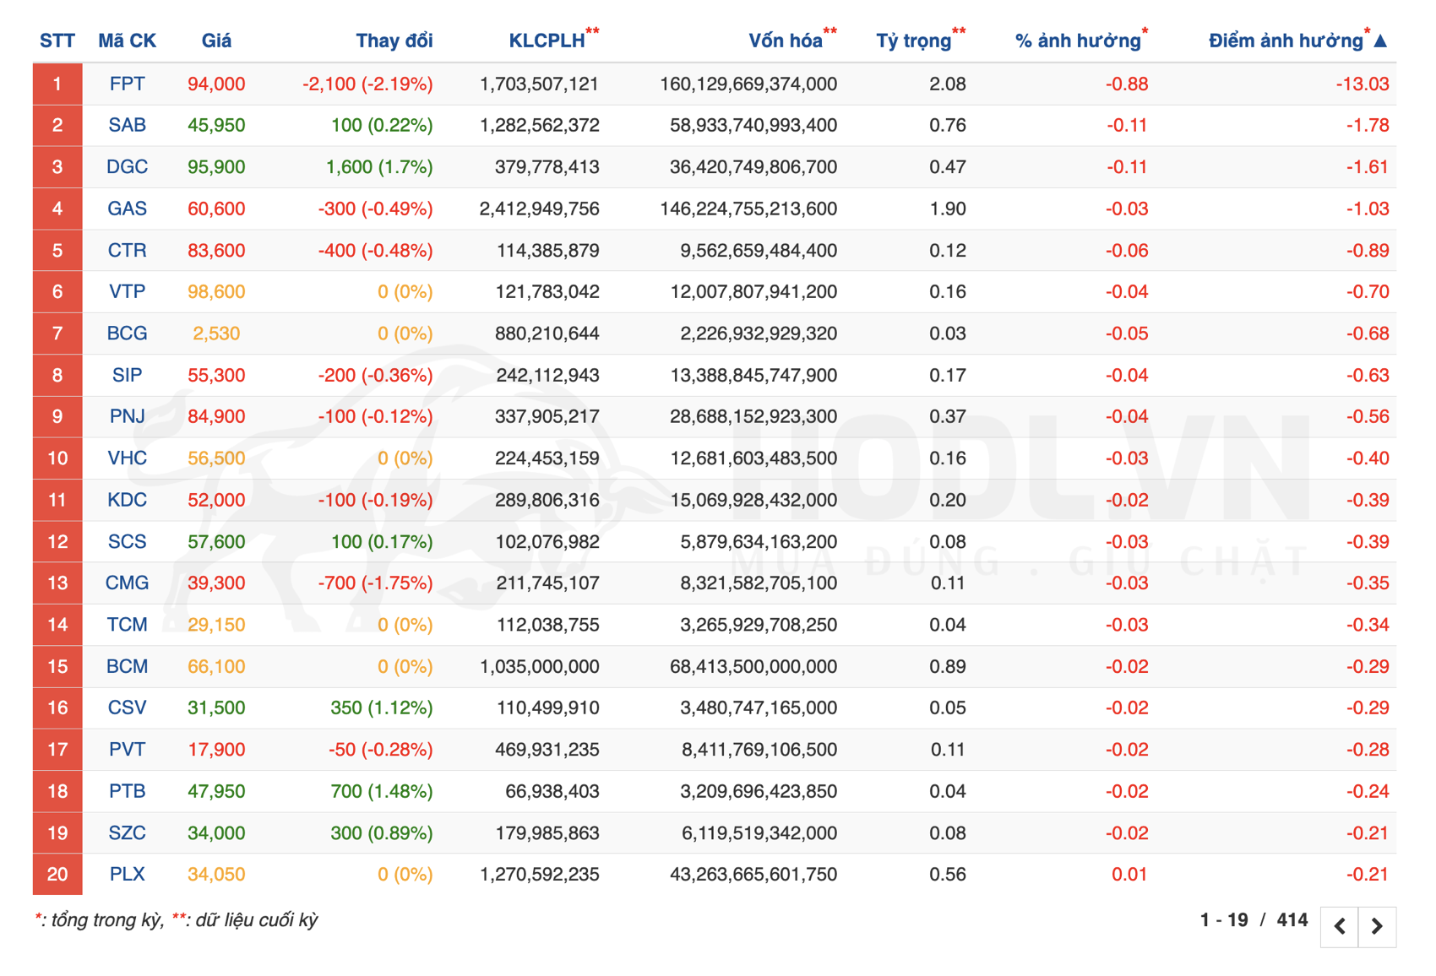The height and width of the screenshot is (976, 1436).
Task: Click row number 15 cell for BCM
Action: (x=57, y=666)
